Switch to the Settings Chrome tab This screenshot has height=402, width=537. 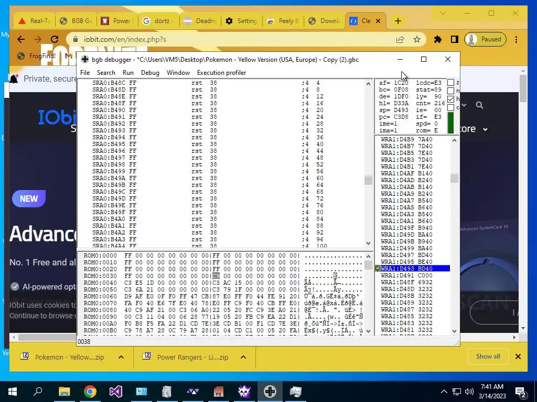pyautogui.click(x=241, y=21)
